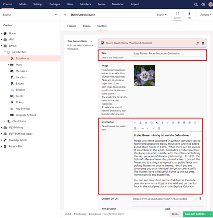This screenshot has width=213, height=218.
Task: Open the English variant selector in the name field
Action: pyautogui.click(x=162, y=15)
